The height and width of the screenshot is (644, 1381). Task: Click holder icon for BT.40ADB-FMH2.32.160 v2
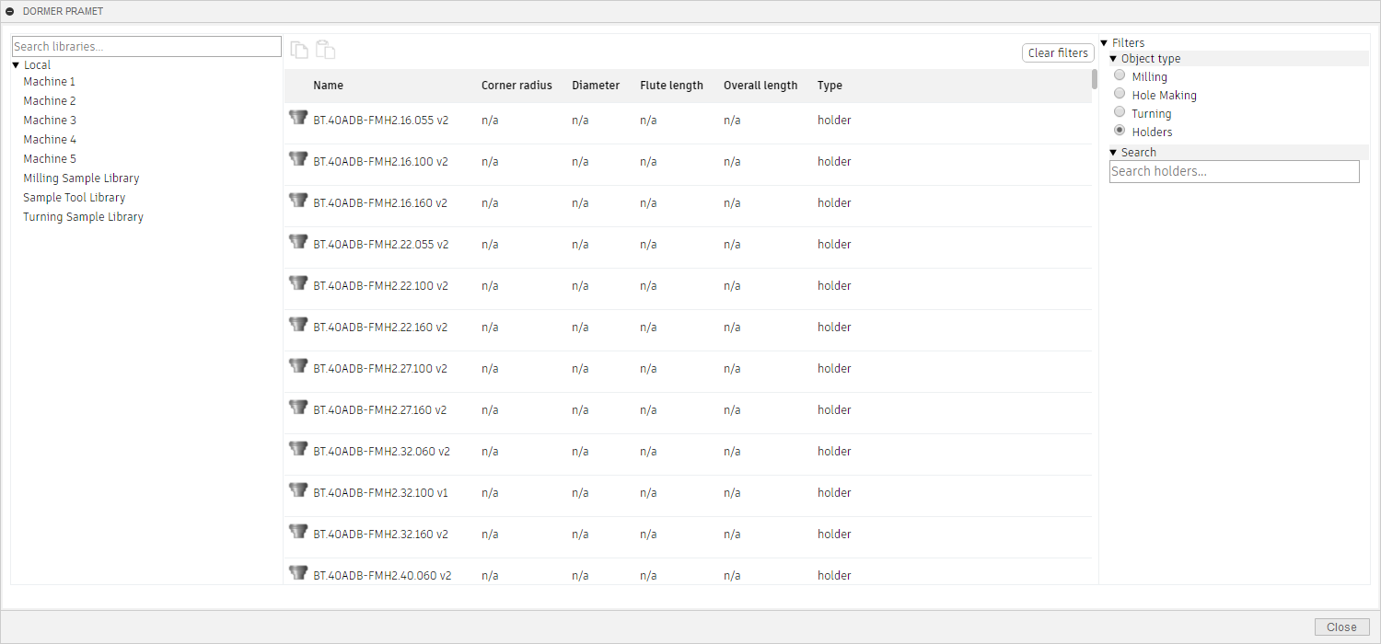click(297, 531)
